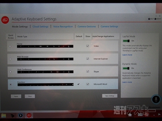Turn off the LayFlat Mode switch
Image resolution: width=162 pixels, height=121 pixels.
pyautogui.click(x=126, y=41)
